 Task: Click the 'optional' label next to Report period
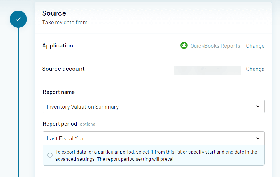[x=88, y=124]
